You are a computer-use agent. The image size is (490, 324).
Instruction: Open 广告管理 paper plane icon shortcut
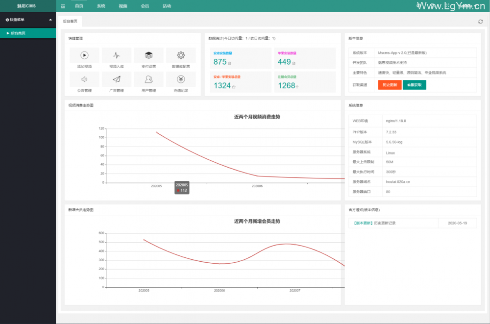coord(117,79)
